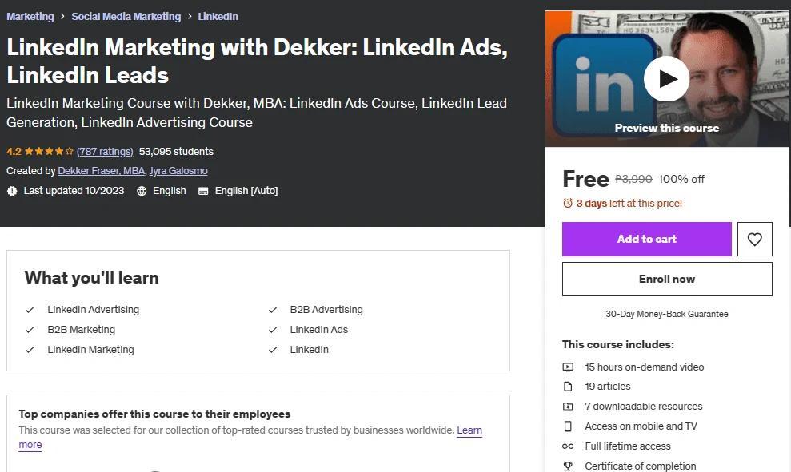Add course to wishlist with heart icon
The image size is (791, 472).
pyautogui.click(x=754, y=240)
